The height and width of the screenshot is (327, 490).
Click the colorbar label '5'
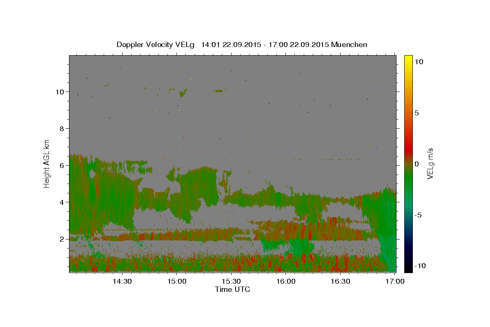pos(416,113)
